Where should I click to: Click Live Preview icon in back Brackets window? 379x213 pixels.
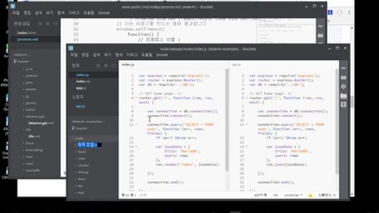point(320,26)
